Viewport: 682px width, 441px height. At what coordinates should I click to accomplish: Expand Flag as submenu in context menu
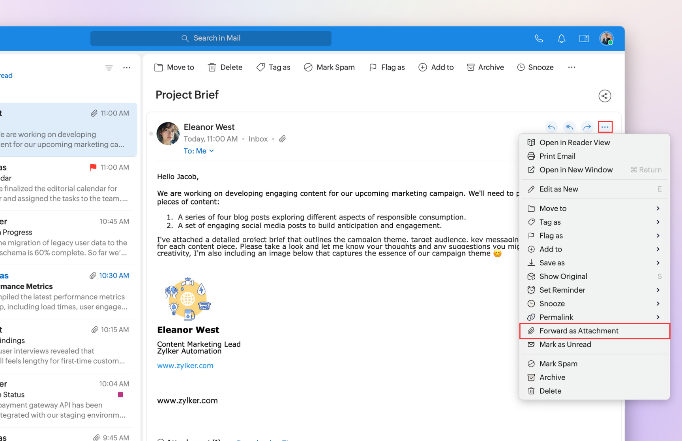pos(594,236)
